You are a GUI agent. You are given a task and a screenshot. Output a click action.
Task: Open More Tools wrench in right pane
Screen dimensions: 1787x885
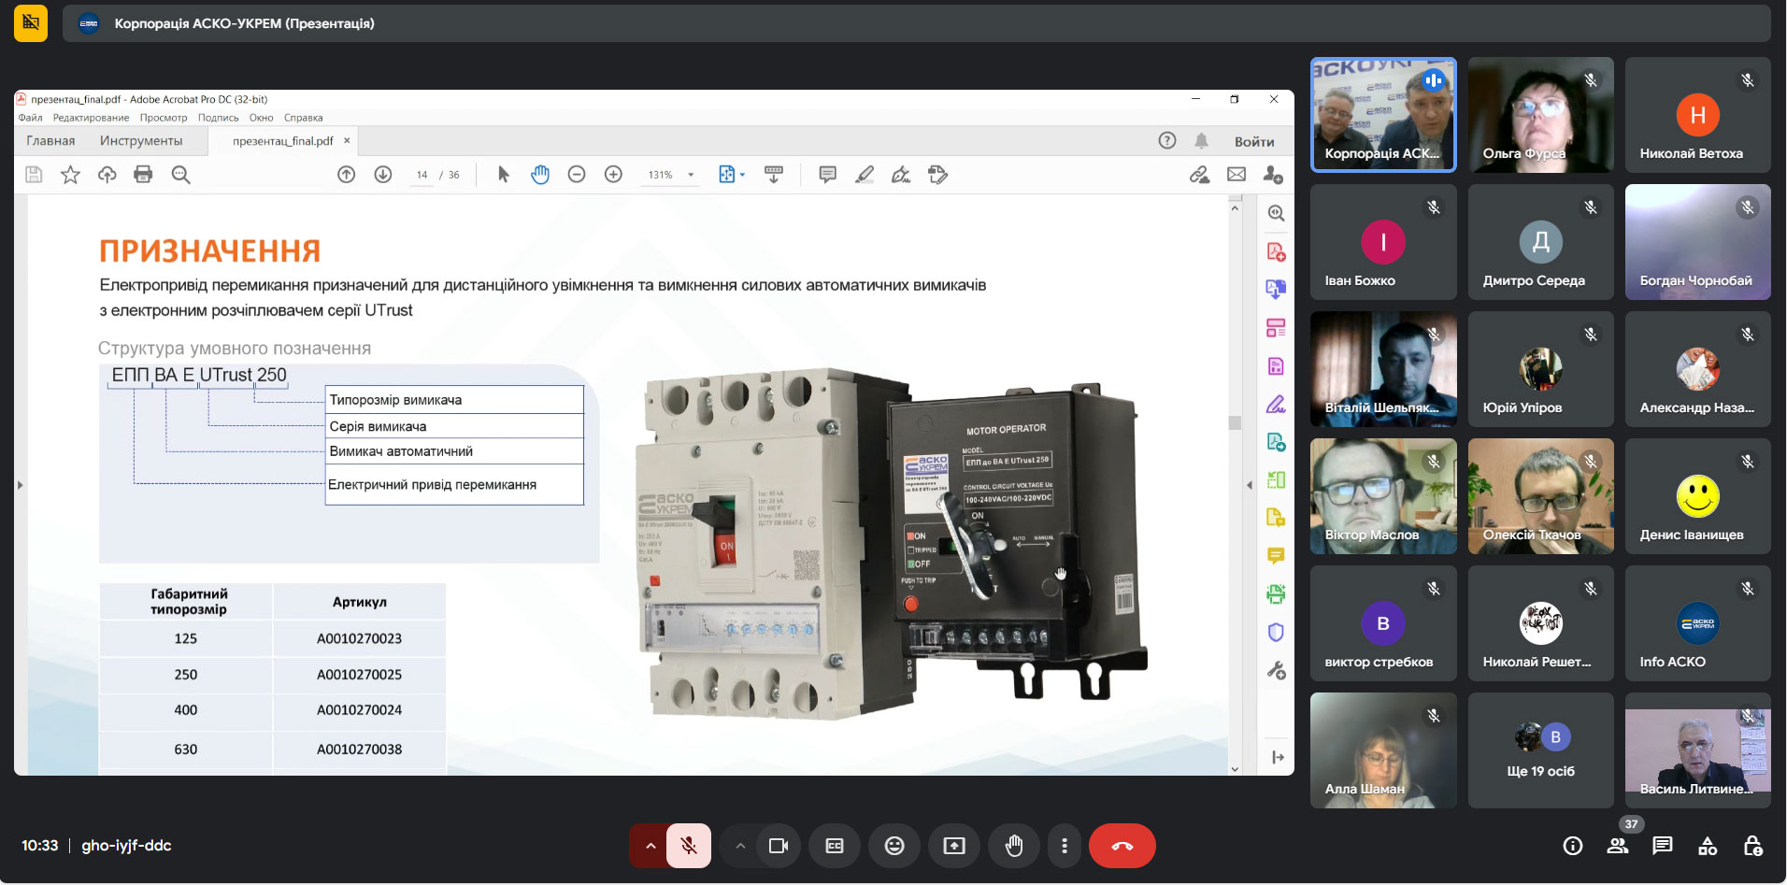pyautogui.click(x=1276, y=671)
